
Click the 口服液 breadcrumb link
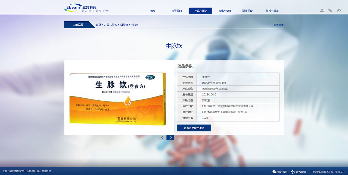[x=124, y=25]
